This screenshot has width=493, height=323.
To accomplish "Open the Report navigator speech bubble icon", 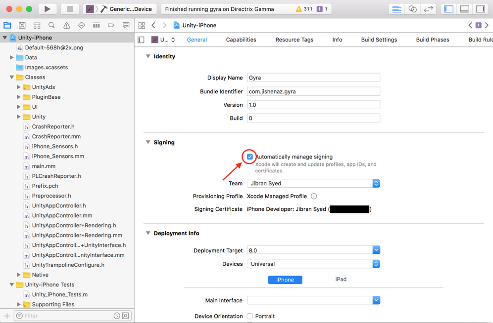I will tap(126, 25).
